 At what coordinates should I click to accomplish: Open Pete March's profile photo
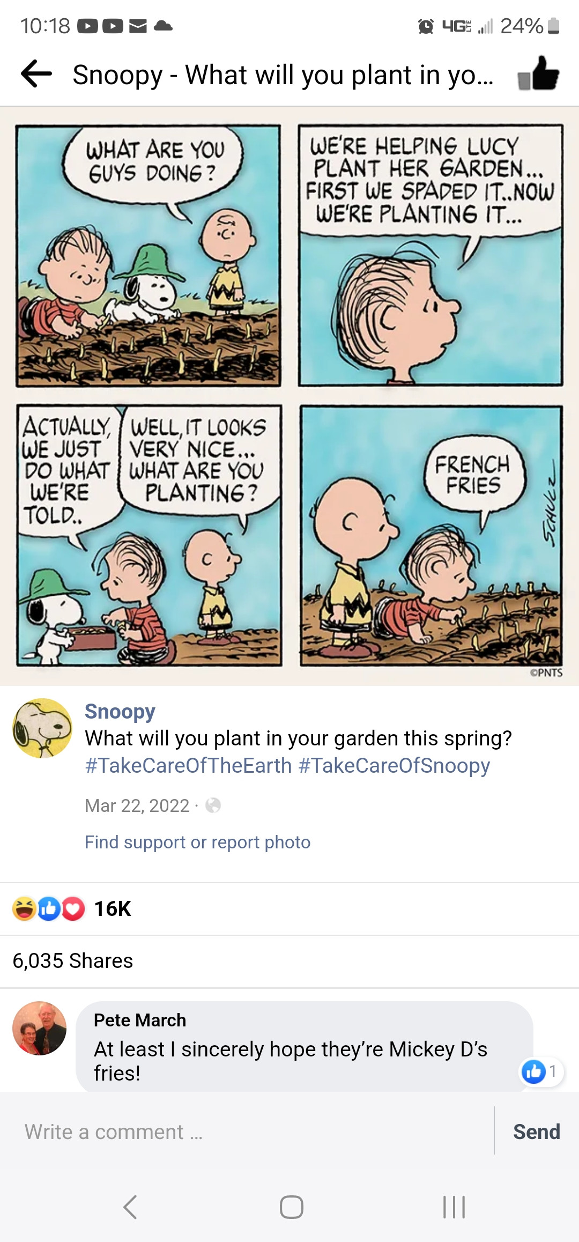pyautogui.click(x=40, y=1028)
